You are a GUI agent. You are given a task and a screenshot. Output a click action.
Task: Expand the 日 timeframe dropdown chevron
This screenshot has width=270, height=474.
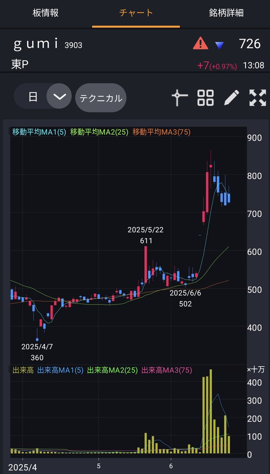[x=59, y=97]
